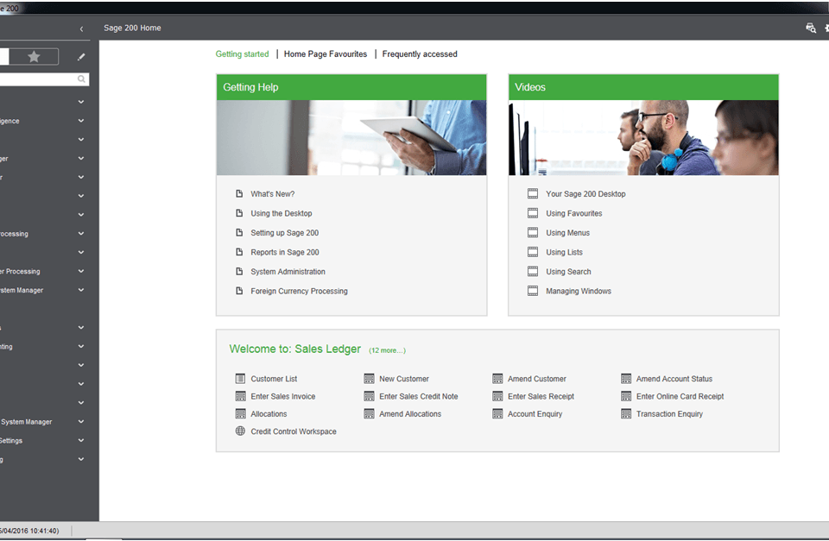
Task: Click video icon beside Your Sage 200 Desktop
Action: [x=533, y=194]
